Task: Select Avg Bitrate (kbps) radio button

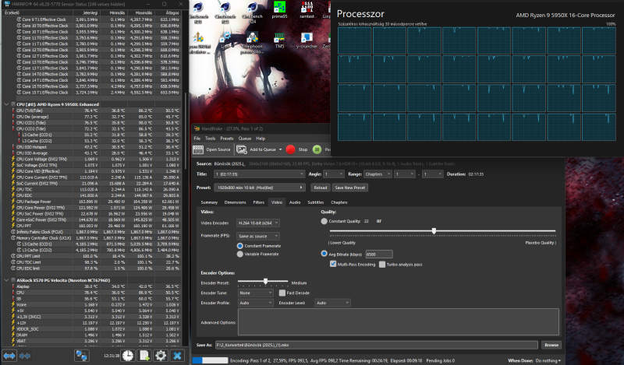Action: (x=324, y=254)
